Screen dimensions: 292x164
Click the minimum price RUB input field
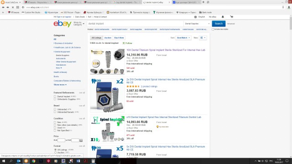tap(61, 140)
